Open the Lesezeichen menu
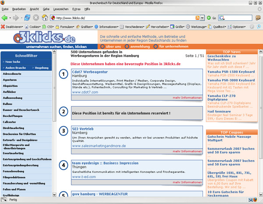Image resolution: width=263 pixels, height=204 pixels. pos(61,9)
